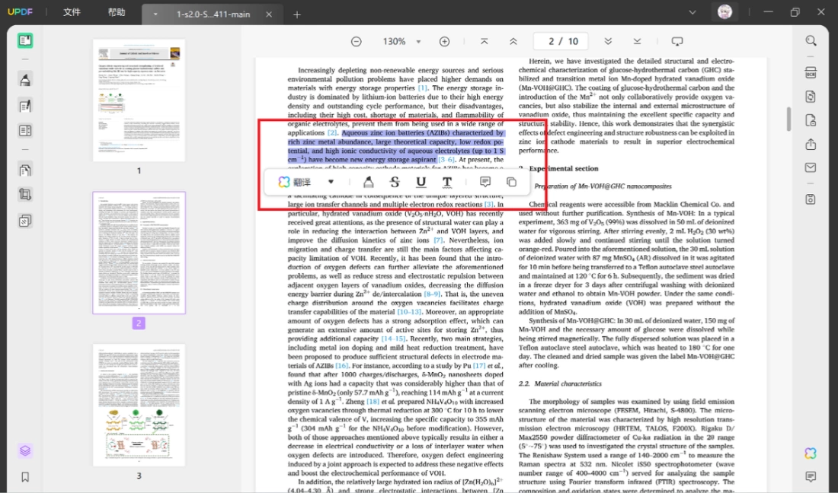Follow citation link [3-6] in text
Image resolution: width=838 pixels, height=493 pixels.
(x=446, y=160)
